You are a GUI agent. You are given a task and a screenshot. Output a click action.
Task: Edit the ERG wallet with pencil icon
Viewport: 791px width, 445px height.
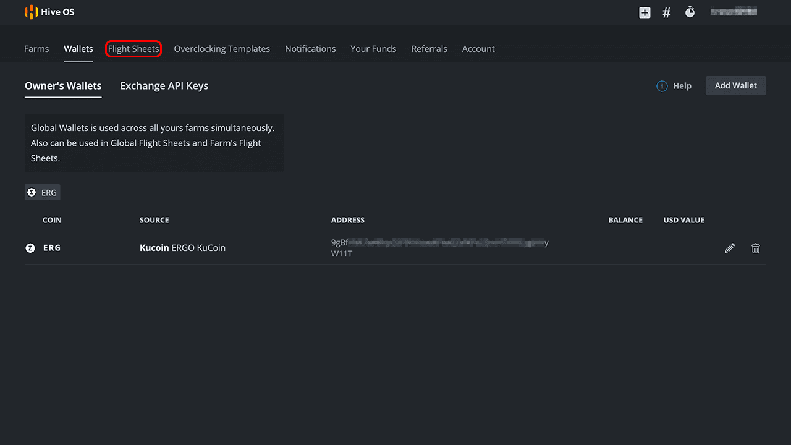pyautogui.click(x=730, y=248)
